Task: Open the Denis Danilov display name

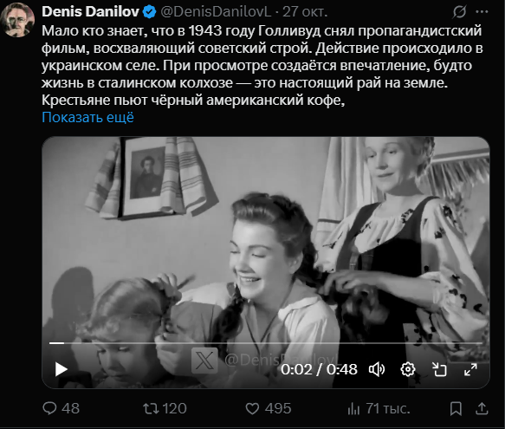Action: pos(90,11)
